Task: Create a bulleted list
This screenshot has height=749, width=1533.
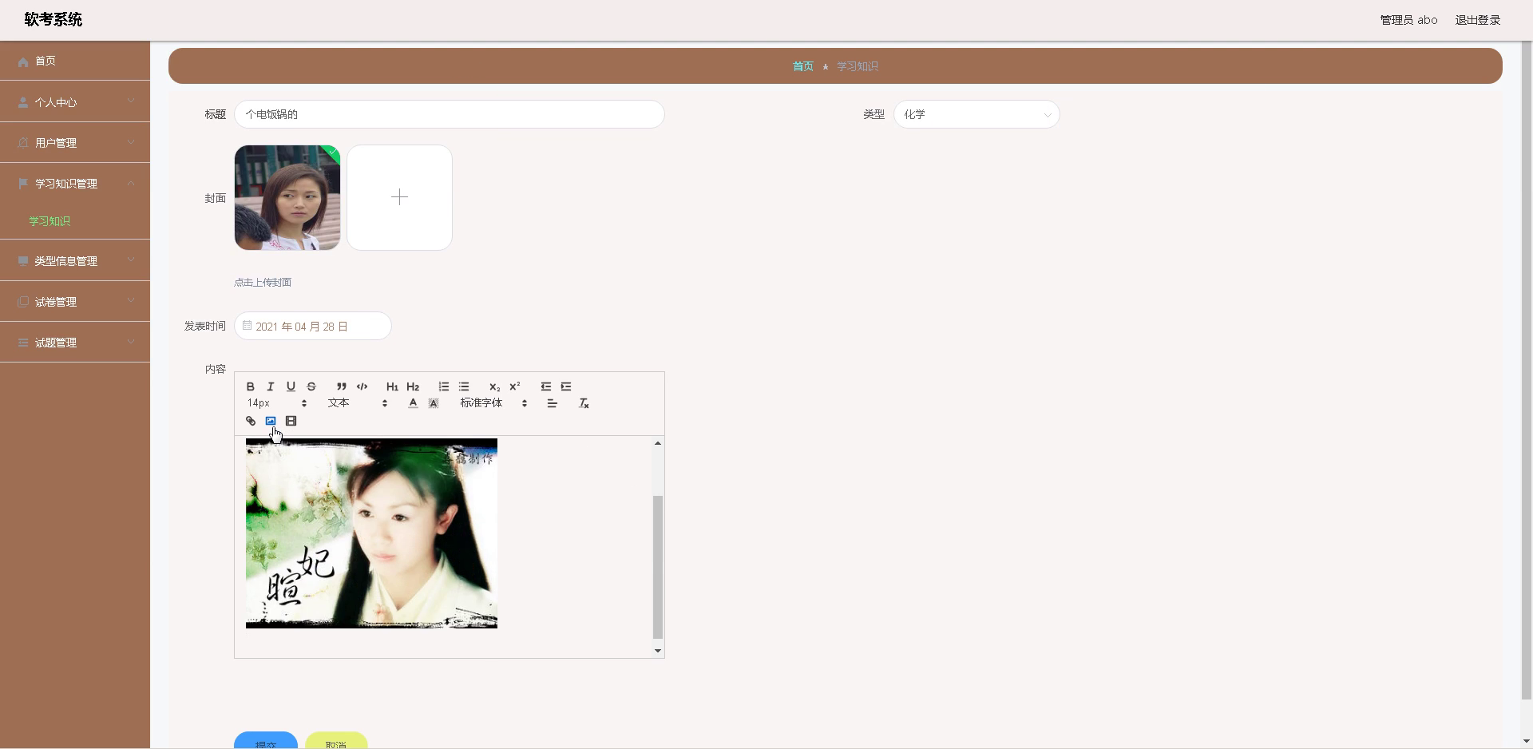Action: (464, 386)
